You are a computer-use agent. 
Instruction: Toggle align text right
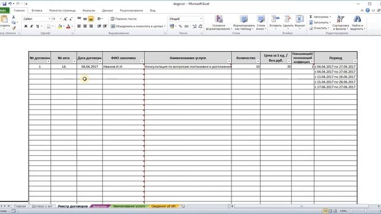[91, 26]
